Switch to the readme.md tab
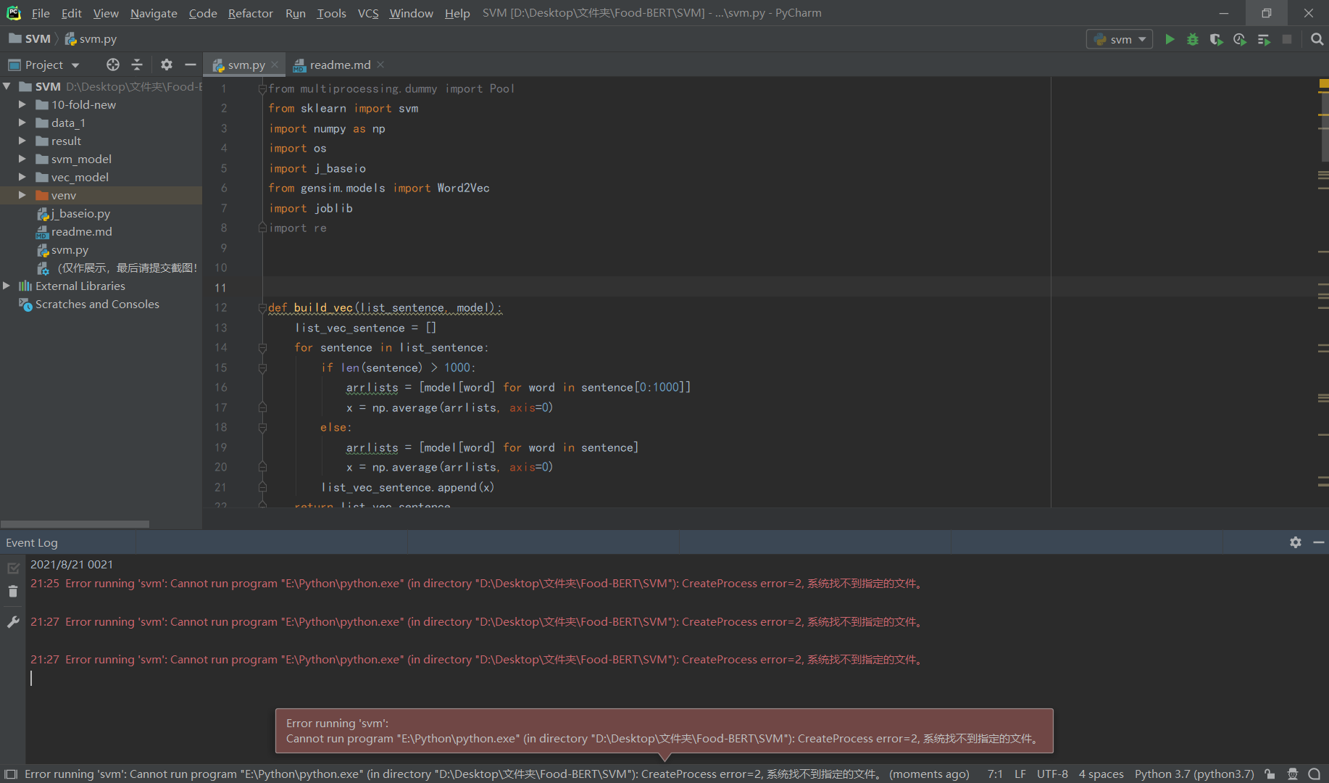The image size is (1329, 783). pyautogui.click(x=340, y=65)
